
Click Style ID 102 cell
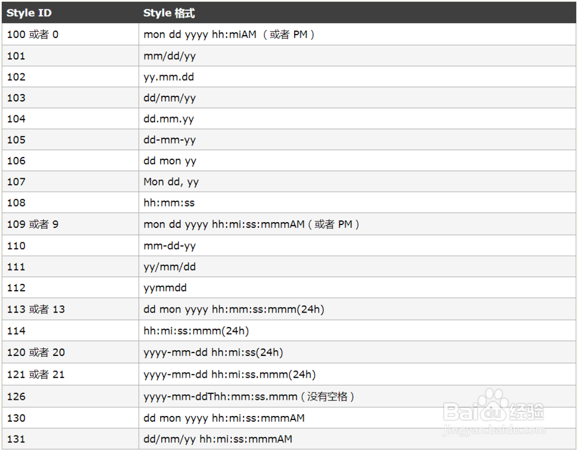[16, 77]
